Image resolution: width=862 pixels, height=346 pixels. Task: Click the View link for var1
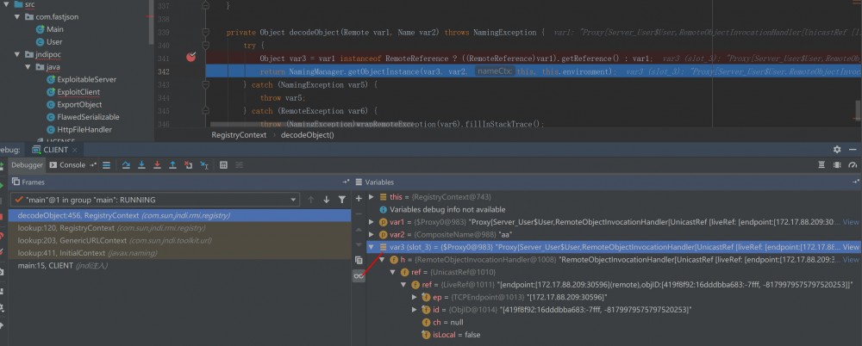(x=850, y=222)
